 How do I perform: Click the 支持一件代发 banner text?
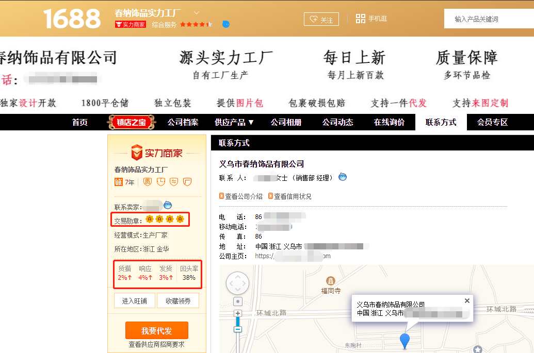(398, 103)
